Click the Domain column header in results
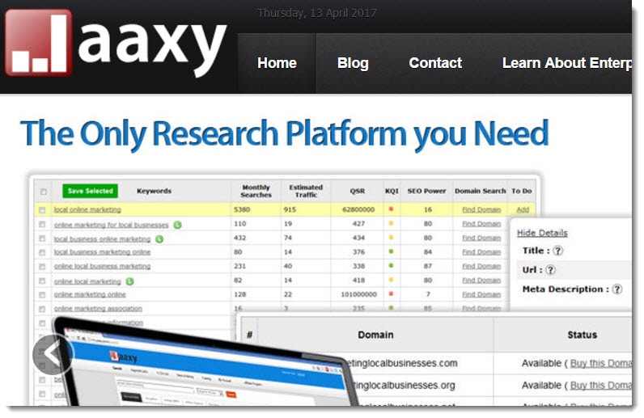This screenshot has height=418, width=644. pos(375,335)
